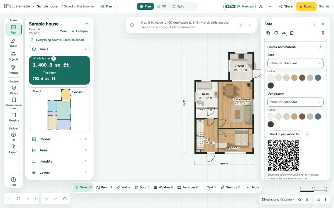Duplicate the sofa using the copy icon
334x208 pixels.
point(268,33)
